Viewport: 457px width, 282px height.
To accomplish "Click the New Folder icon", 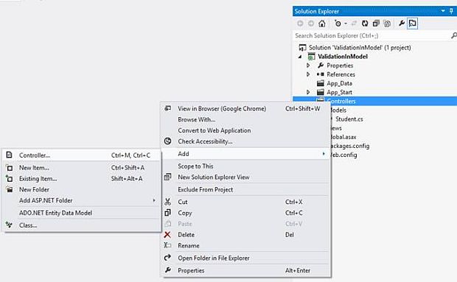I will pyautogui.click(x=10, y=189).
